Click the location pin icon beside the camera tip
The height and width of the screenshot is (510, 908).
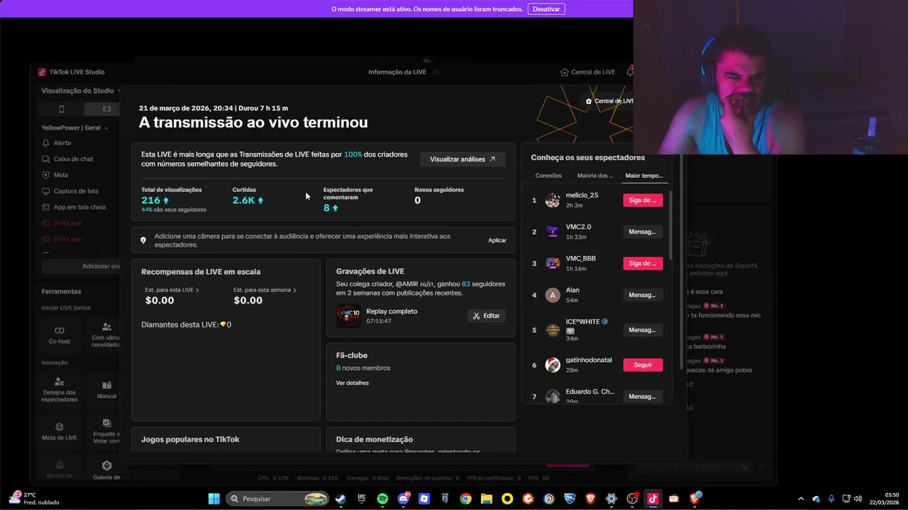pyautogui.click(x=143, y=240)
